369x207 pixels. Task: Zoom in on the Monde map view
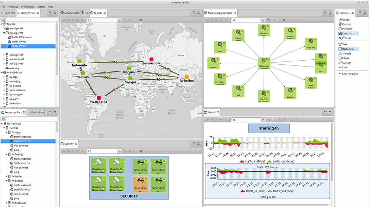click(x=125, y=20)
